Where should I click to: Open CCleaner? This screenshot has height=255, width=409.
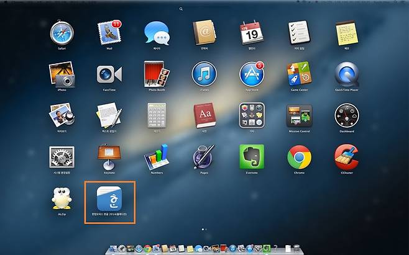(x=347, y=157)
